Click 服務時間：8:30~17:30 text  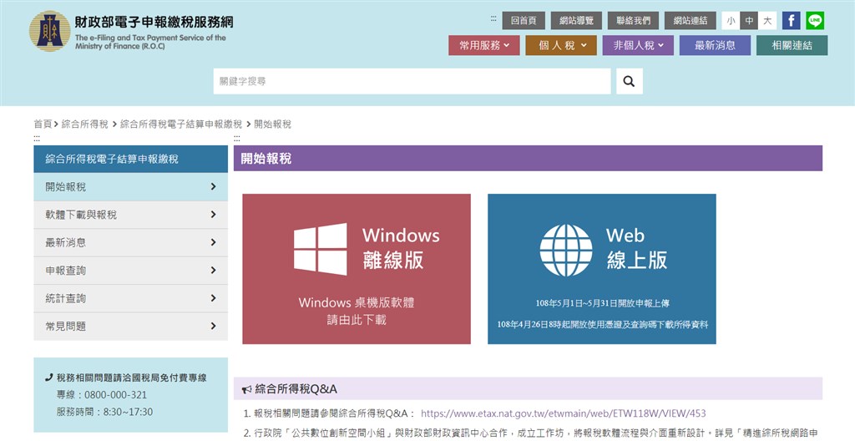tap(104, 412)
